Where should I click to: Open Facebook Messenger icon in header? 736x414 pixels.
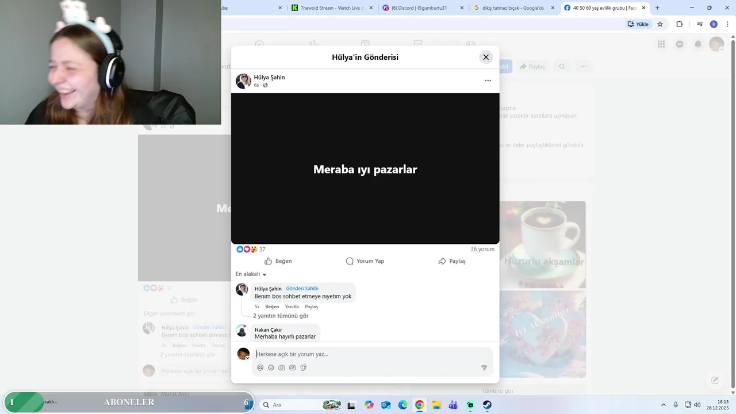pyautogui.click(x=680, y=44)
